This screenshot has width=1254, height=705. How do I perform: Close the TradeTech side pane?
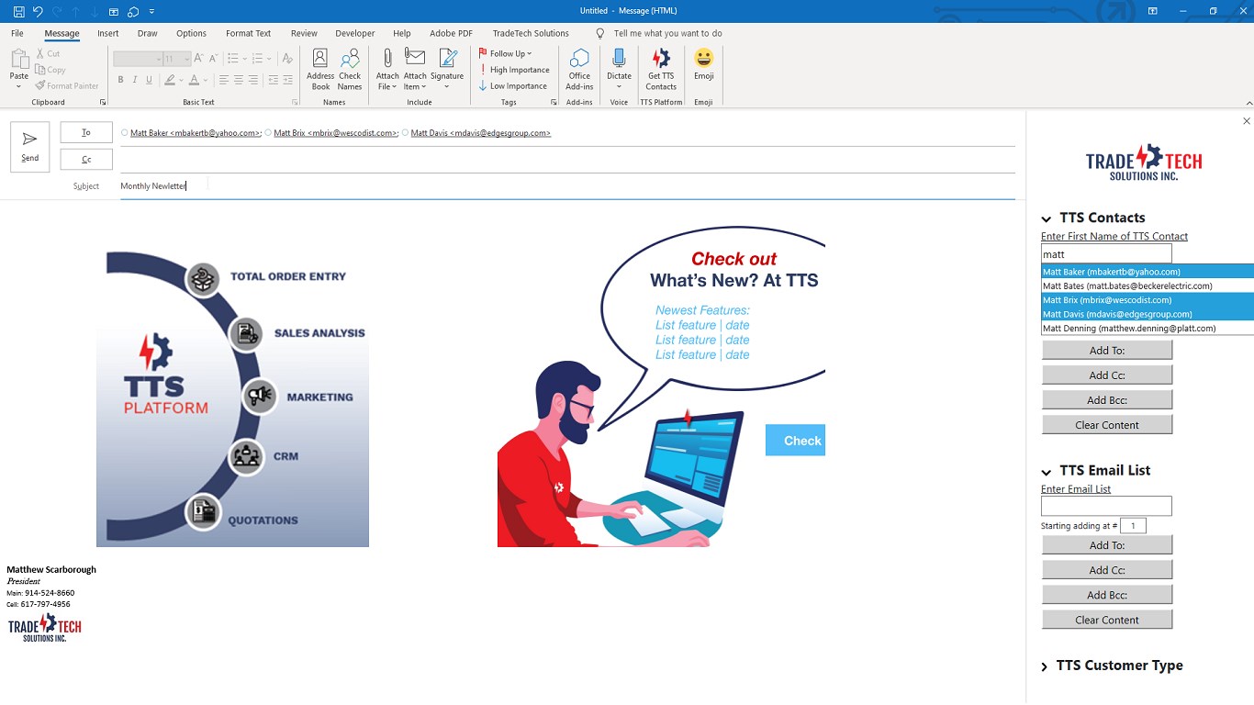[1247, 121]
